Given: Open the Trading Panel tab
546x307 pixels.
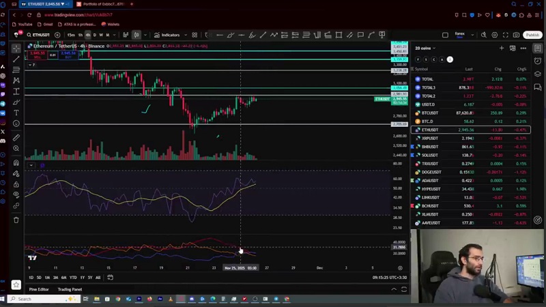Looking at the screenshot, I should (70, 289).
